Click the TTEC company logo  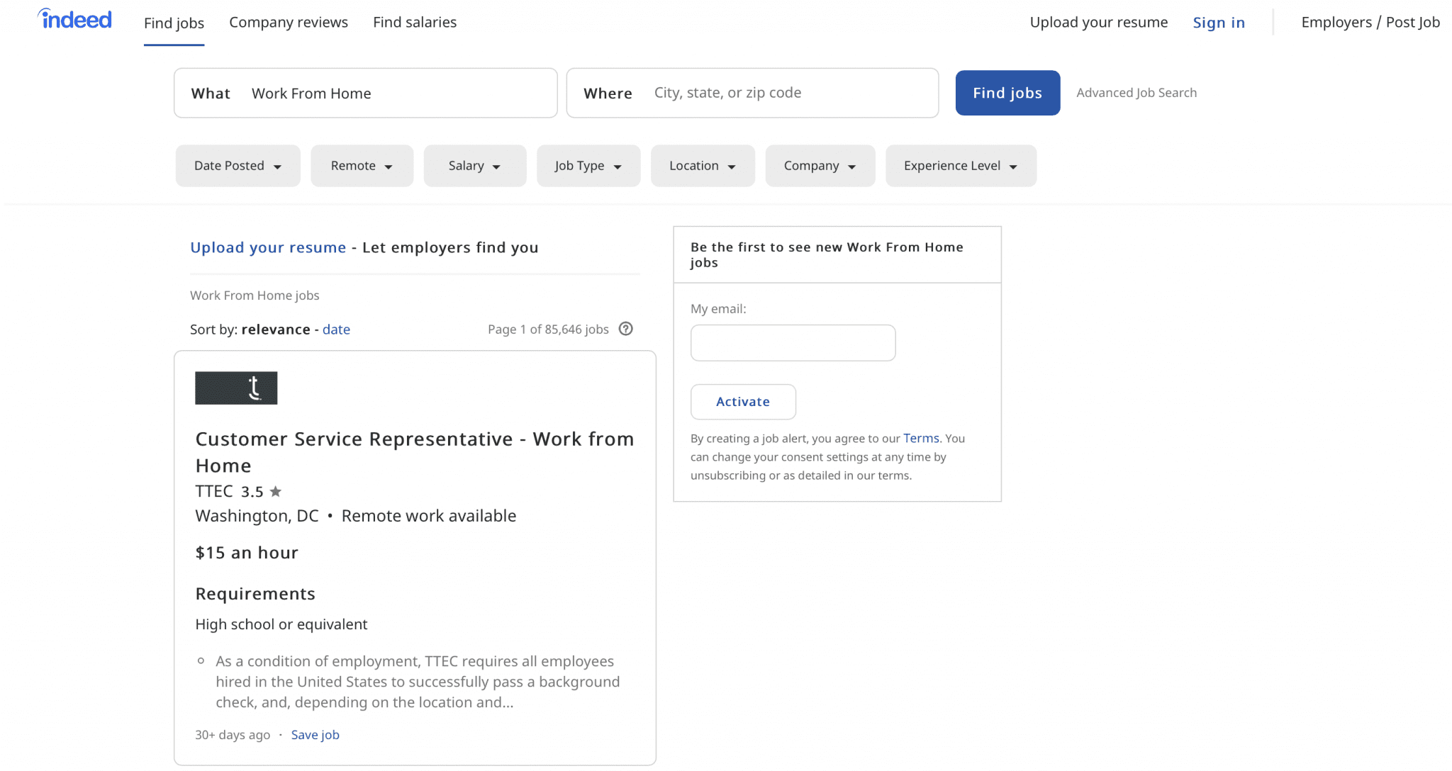[235, 388]
